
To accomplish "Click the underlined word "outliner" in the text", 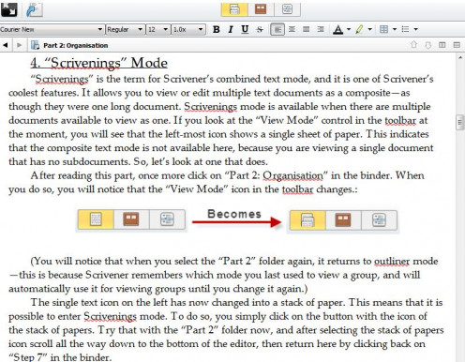I will pos(392,261).
